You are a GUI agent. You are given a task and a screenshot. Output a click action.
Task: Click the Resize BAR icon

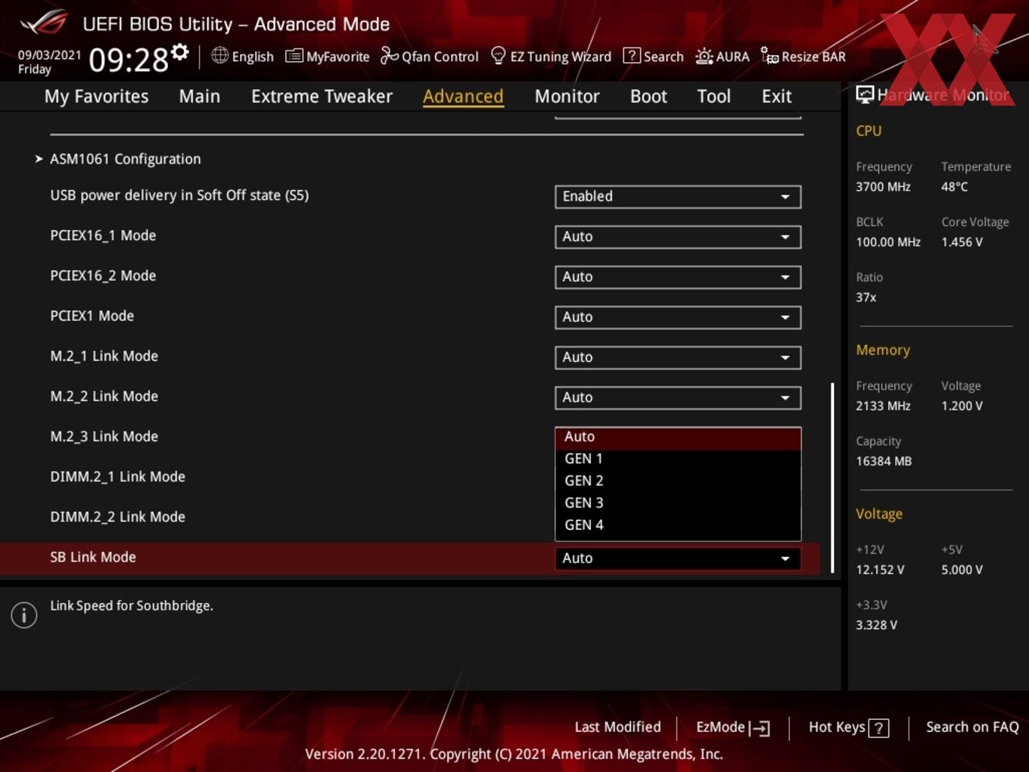(769, 56)
